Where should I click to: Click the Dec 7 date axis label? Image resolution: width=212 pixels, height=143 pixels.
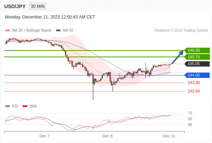pyautogui.click(x=45, y=136)
